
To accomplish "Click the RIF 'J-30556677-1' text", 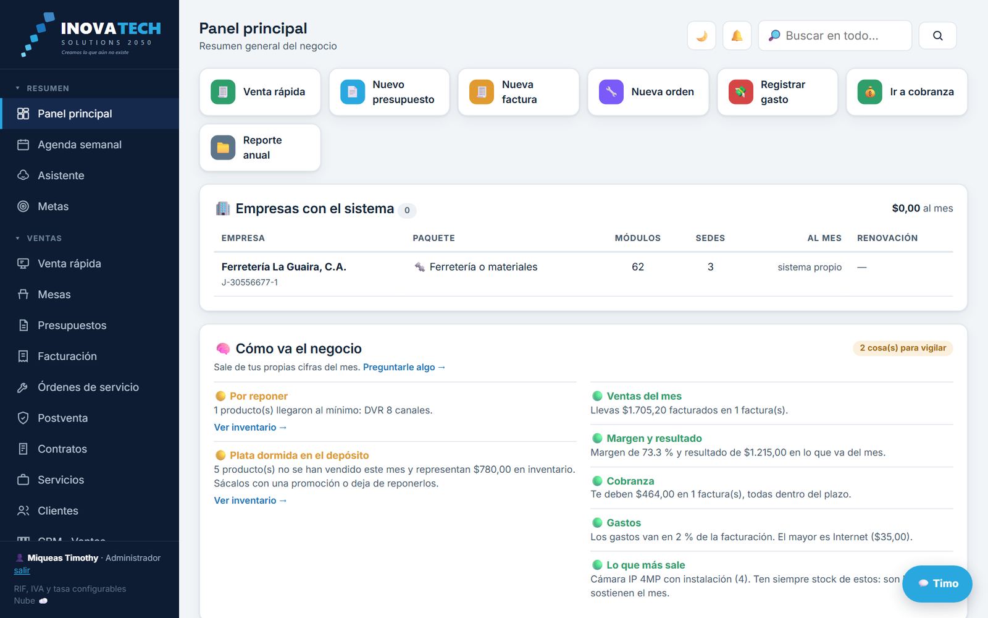I will coord(249,282).
